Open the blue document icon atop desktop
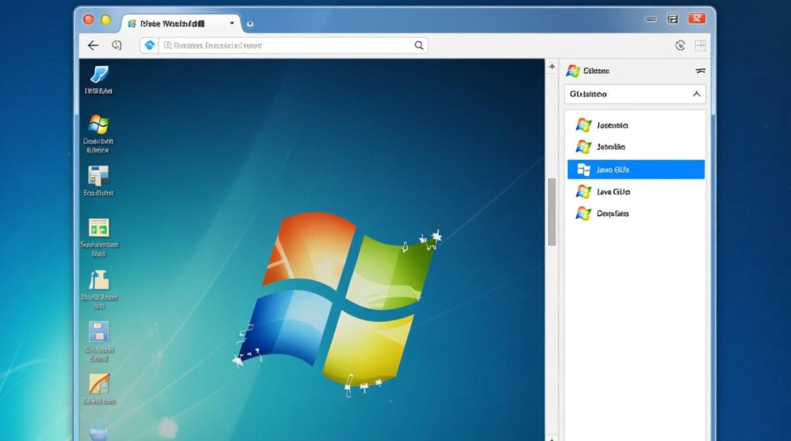The height and width of the screenshot is (441, 791). (99, 75)
